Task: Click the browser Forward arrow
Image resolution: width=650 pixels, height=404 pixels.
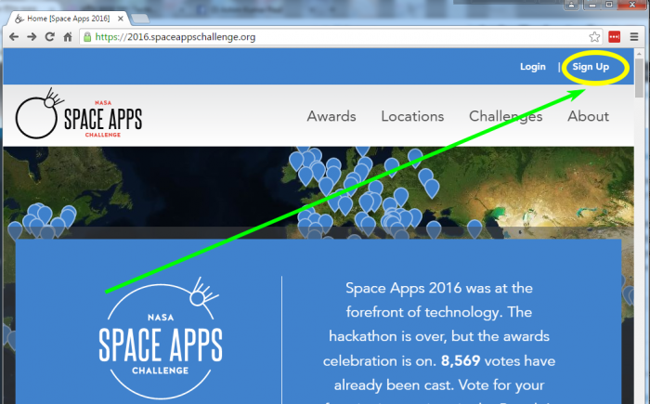Action: [x=32, y=37]
